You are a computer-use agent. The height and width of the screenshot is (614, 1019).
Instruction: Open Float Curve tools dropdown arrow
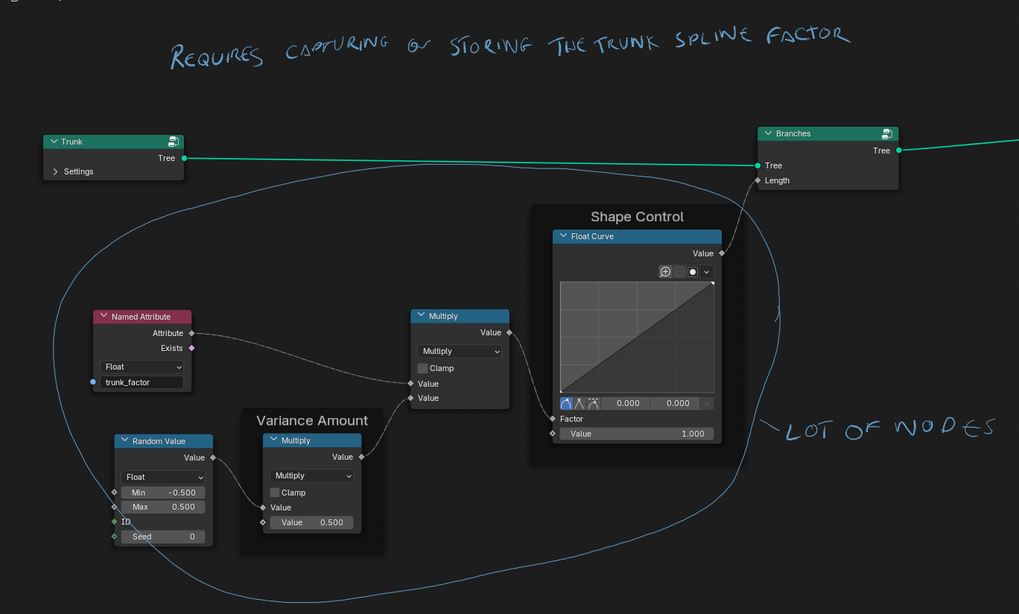click(x=706, y=272)
